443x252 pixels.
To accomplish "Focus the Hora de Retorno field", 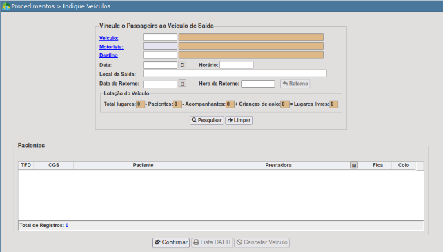I will coord(257,84).
